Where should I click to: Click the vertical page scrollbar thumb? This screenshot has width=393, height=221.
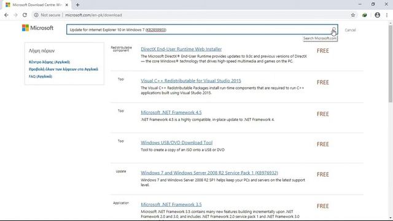[391, 64]
